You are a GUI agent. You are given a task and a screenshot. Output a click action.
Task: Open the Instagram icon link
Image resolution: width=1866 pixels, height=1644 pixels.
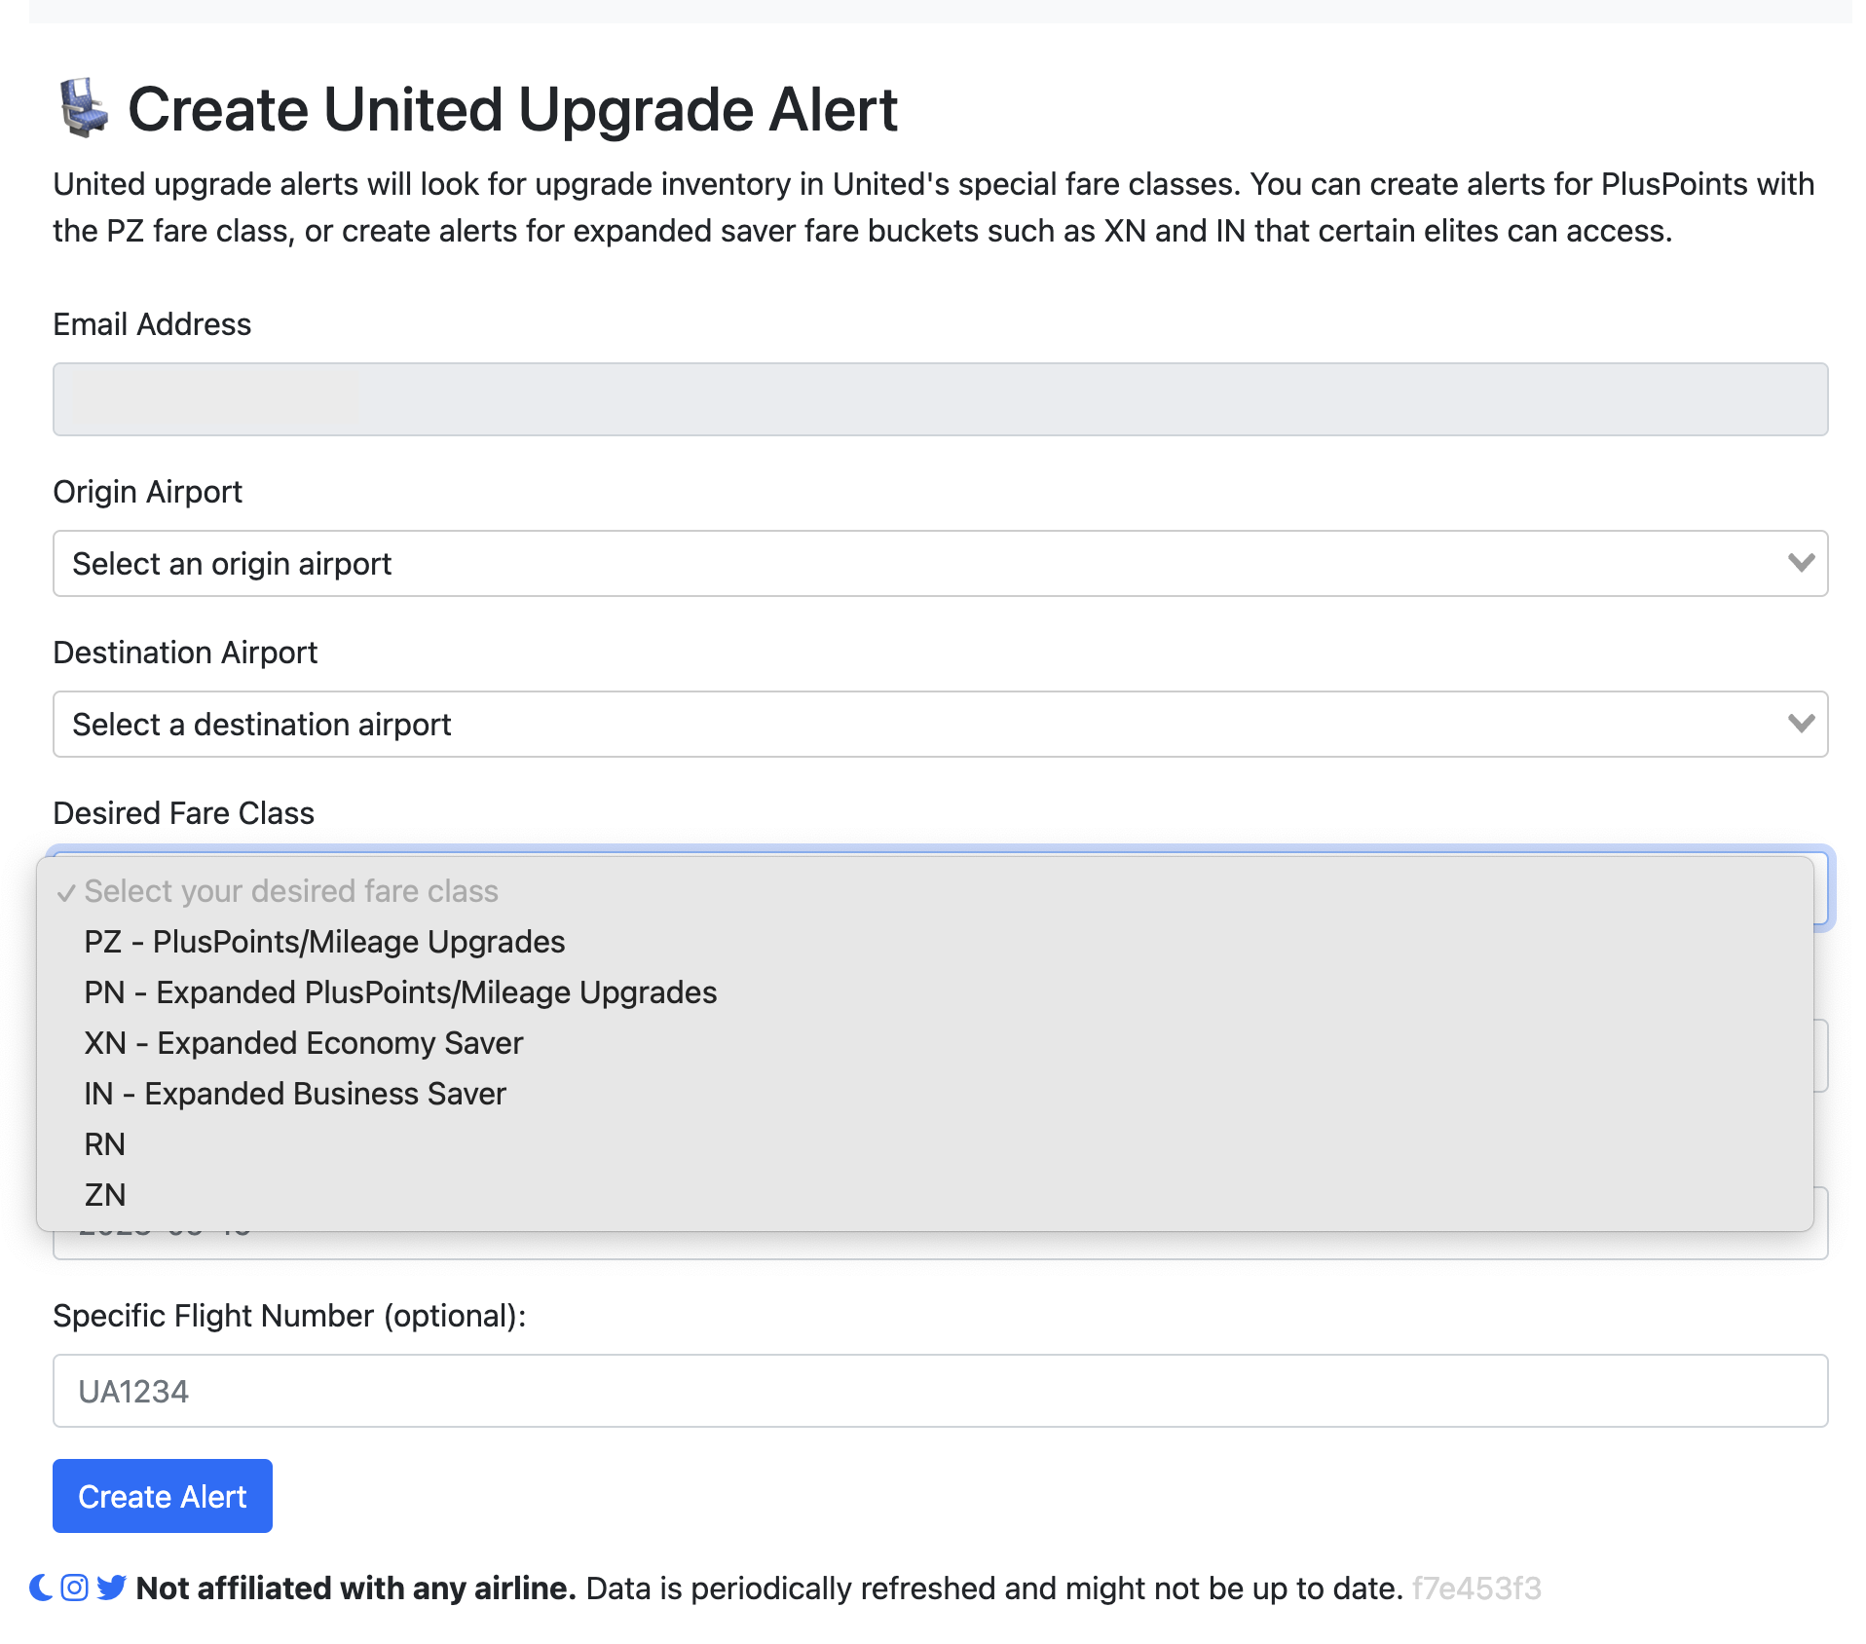click(x=75, y=1588)
